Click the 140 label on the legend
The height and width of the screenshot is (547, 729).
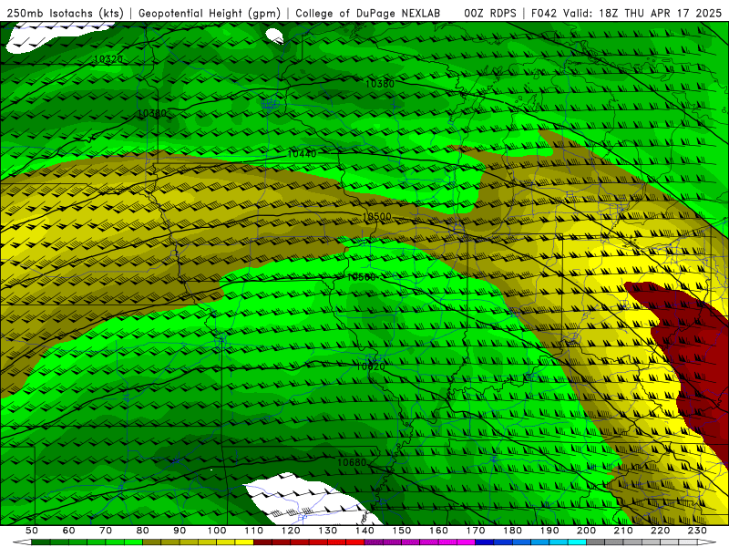365,531
